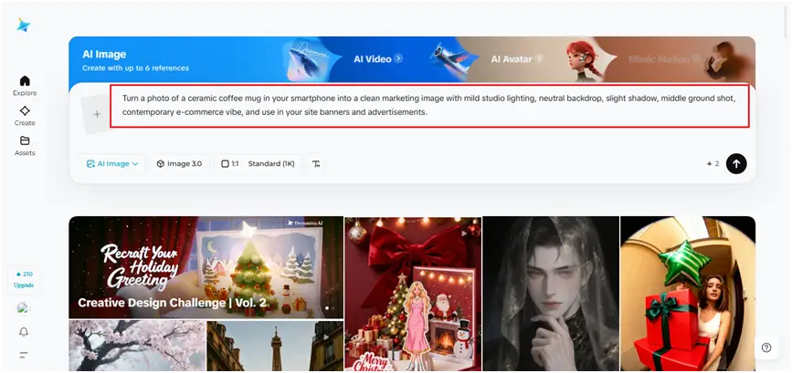The image size is (792, 373).
Task: Open notifications bell icon
Action: (x=24, y=332)
